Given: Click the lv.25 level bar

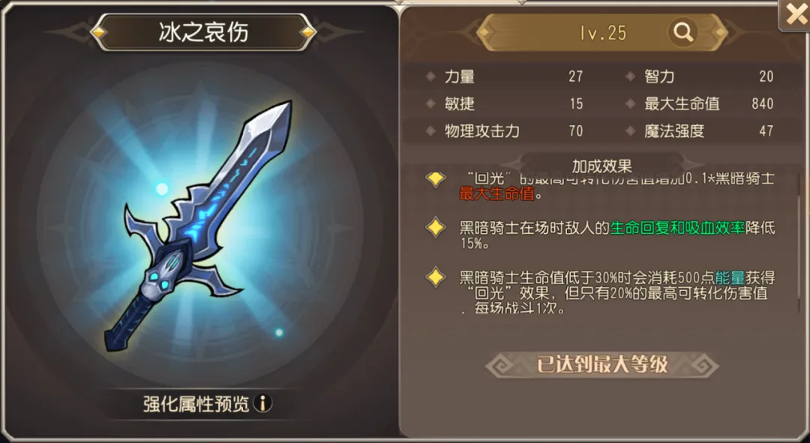Looking at the screenshot, I should (602, 32).
